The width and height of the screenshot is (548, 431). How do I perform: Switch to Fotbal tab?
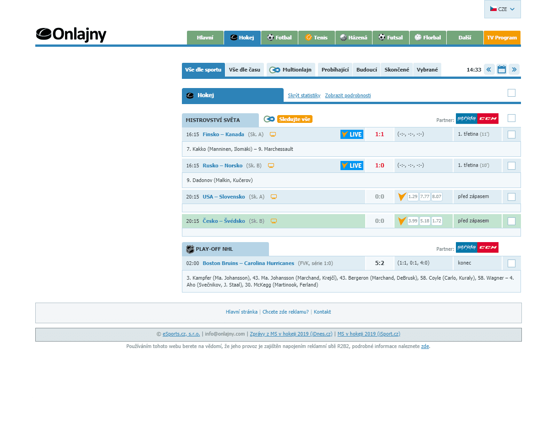[279, 38]
